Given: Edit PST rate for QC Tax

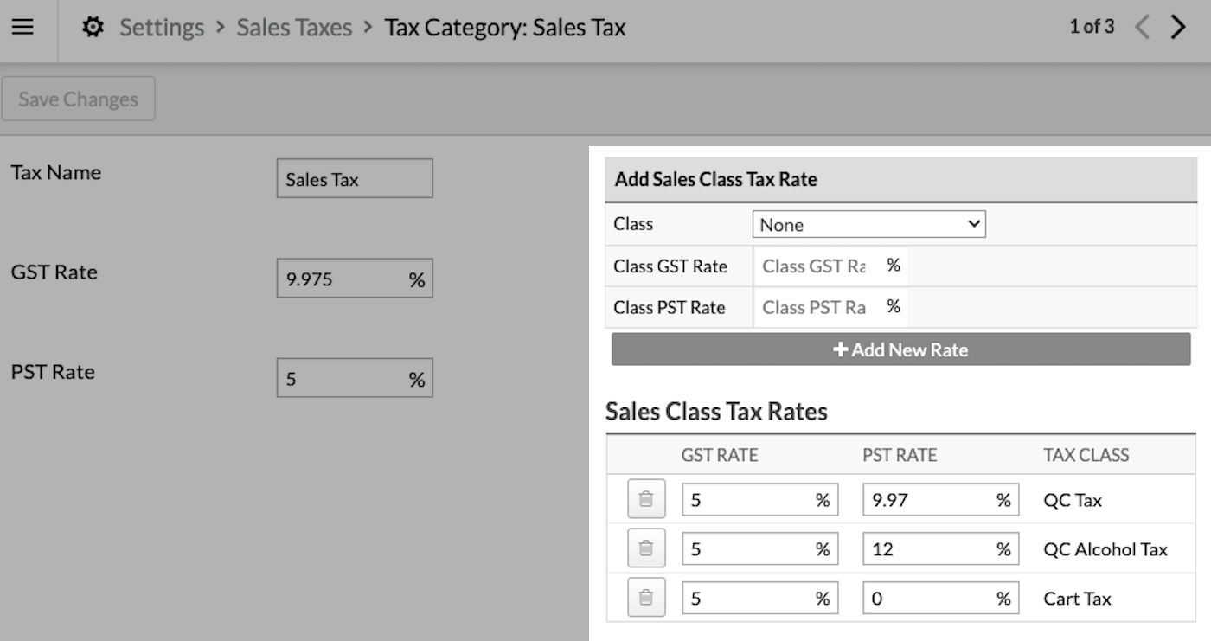Looking at the screenshot, I should tap(941, 500).
